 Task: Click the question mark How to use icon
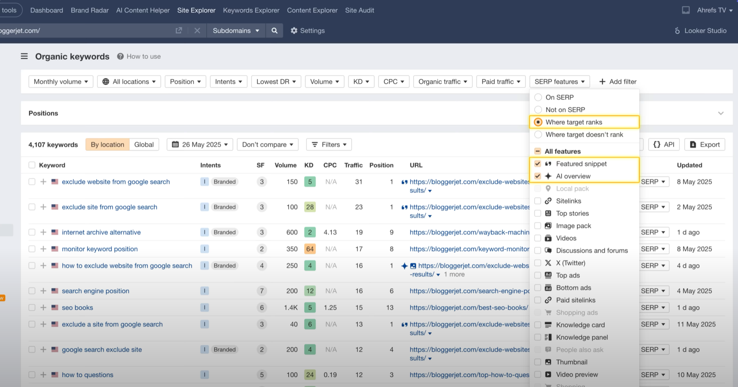click(120, 56)
